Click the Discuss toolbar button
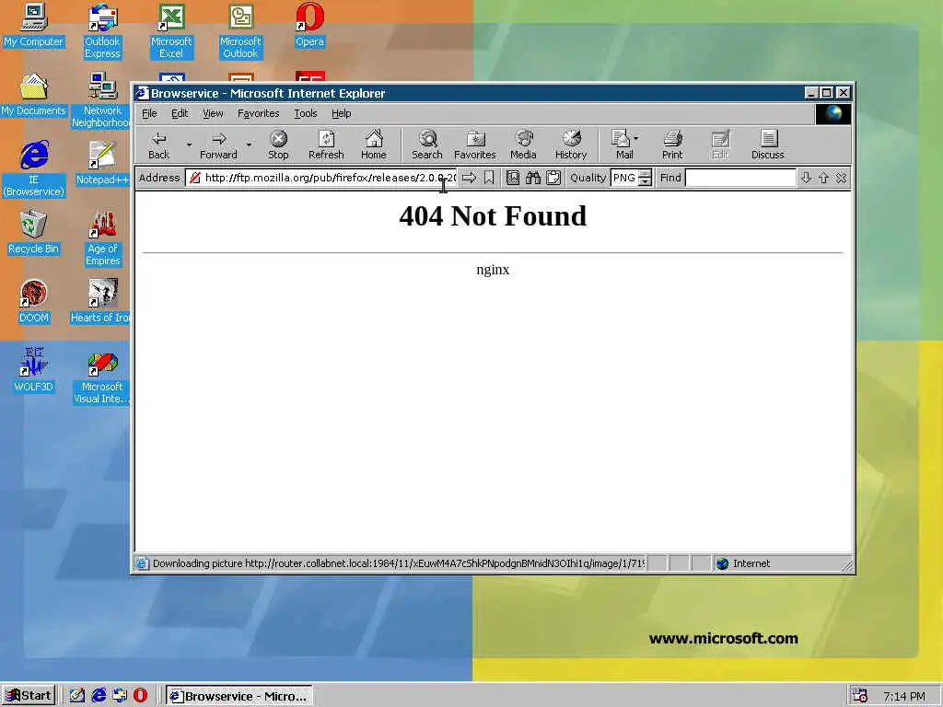943x707 pixels. pos(768,145)
